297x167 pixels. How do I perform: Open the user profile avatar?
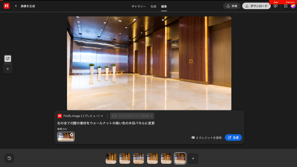(293, 6)
